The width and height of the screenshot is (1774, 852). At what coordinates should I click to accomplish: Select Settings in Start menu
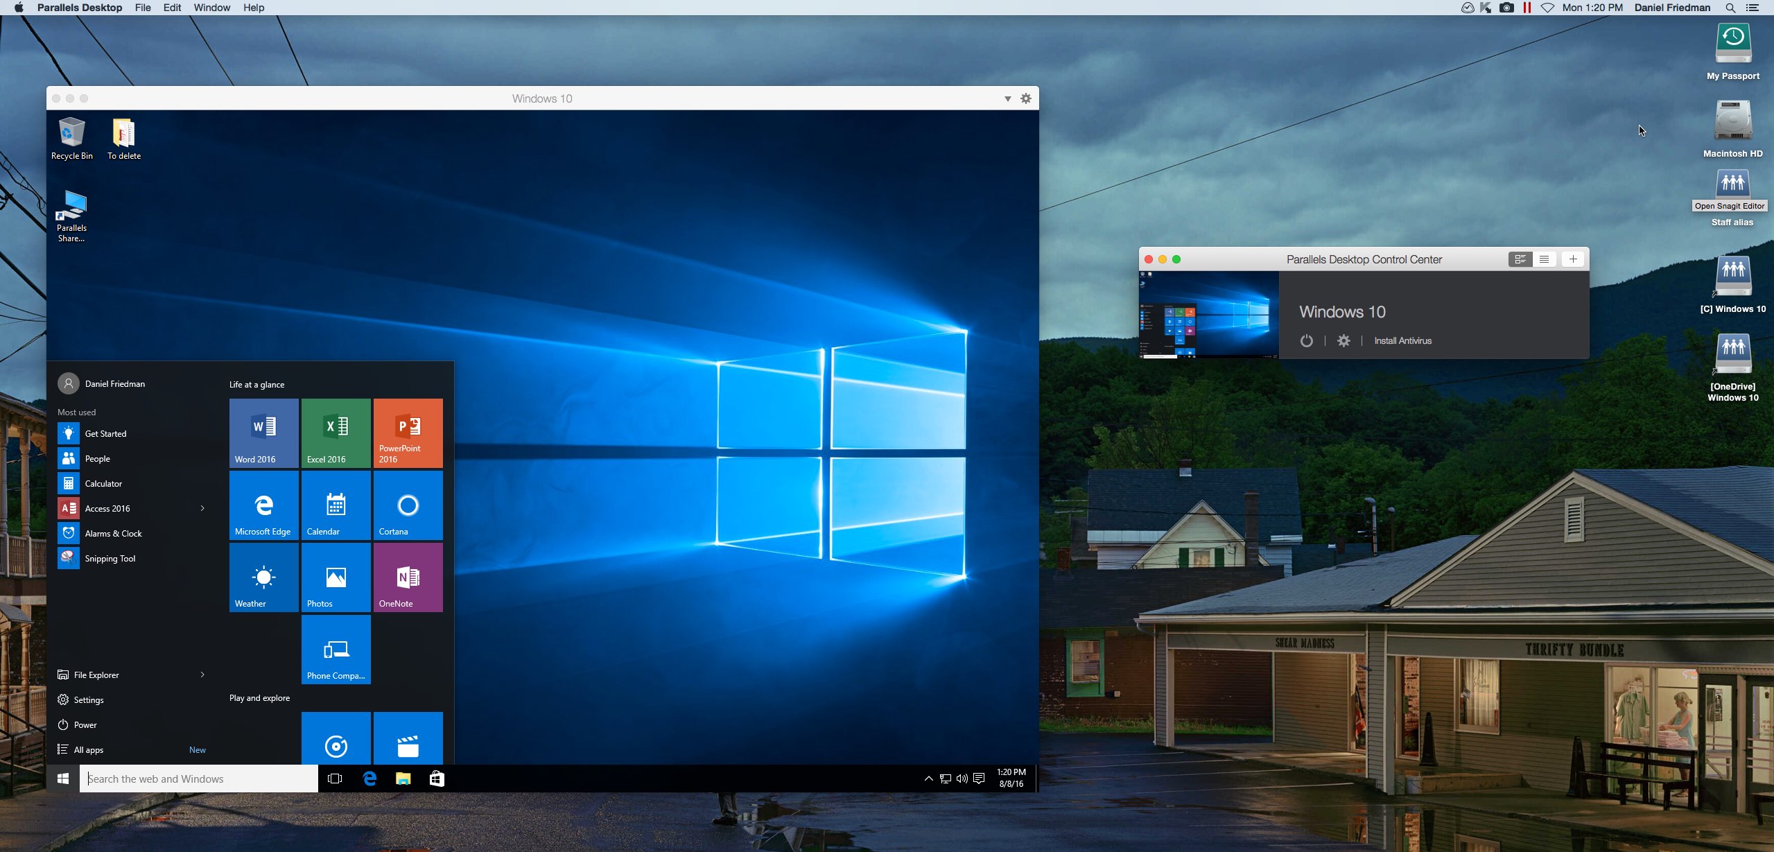point(88,699)
